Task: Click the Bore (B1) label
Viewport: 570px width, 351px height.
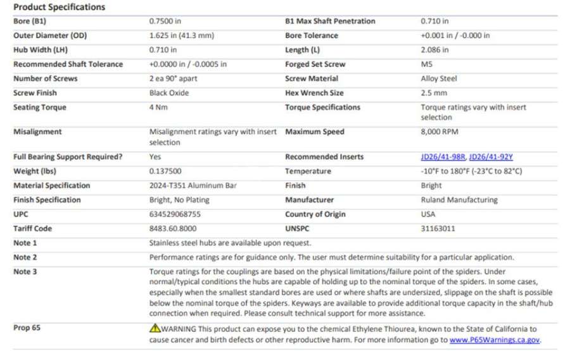Action: [x=30, y=21]
